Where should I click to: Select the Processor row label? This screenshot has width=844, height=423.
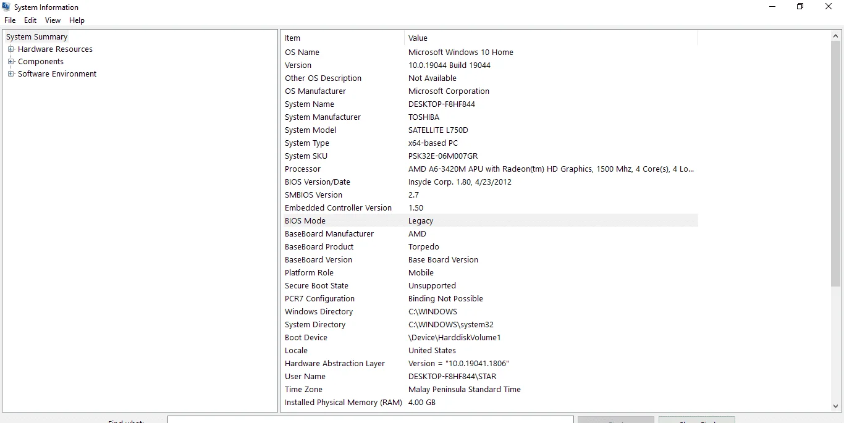[x=303, y=169]
